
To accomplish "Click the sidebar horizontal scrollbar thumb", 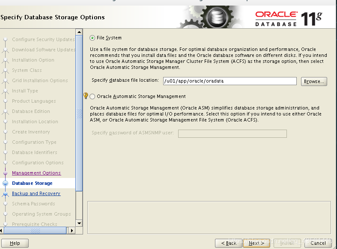I will [x=35, y=231].
